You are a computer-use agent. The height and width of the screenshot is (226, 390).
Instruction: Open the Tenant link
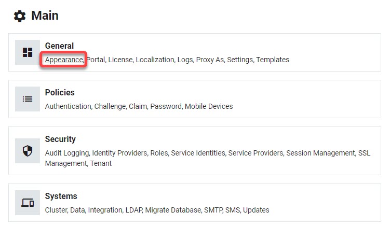click(x=101, y=163)
